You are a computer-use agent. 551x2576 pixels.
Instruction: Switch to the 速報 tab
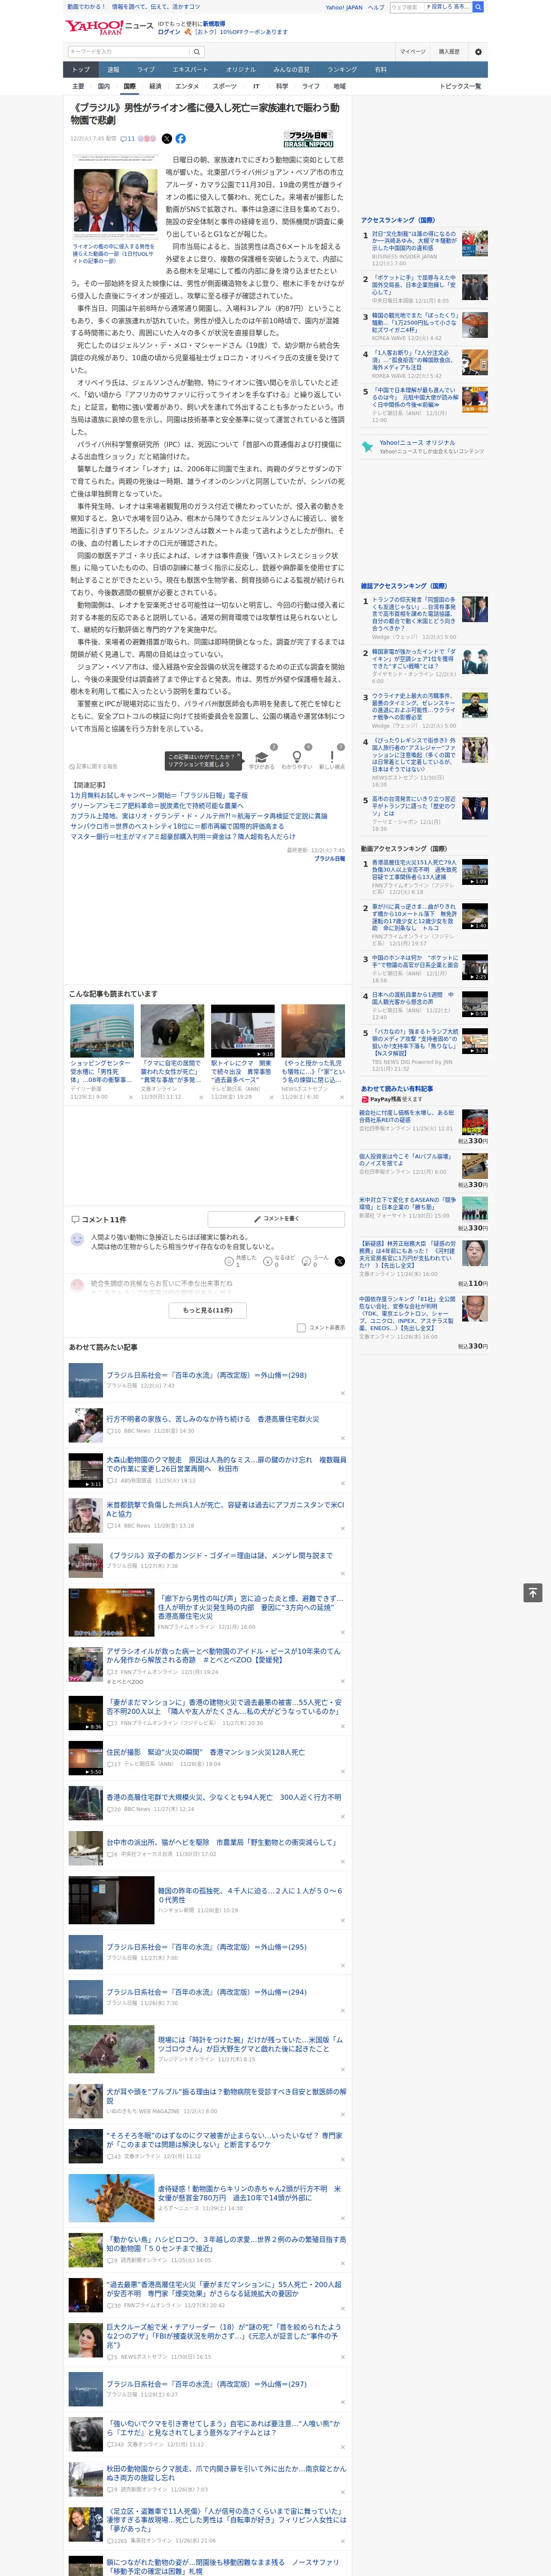click(x=113, y=70)
